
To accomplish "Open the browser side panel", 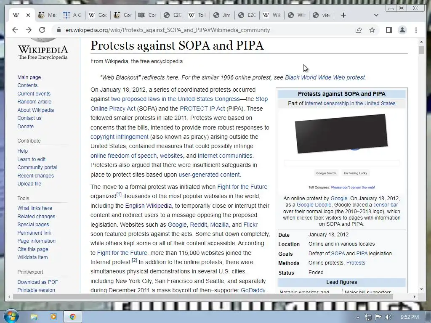I will click(388, 30).
